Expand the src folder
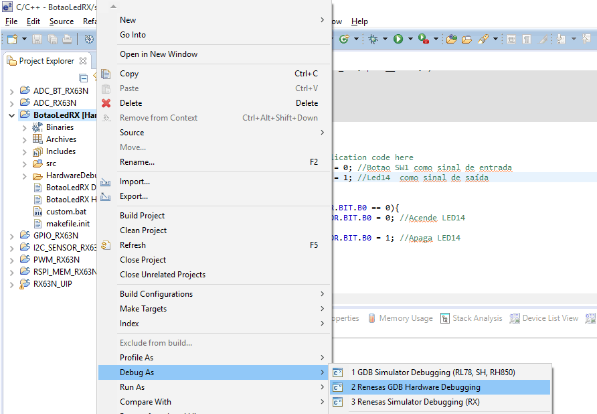Viewport: 597px width, 414px height. click(24, 164)
